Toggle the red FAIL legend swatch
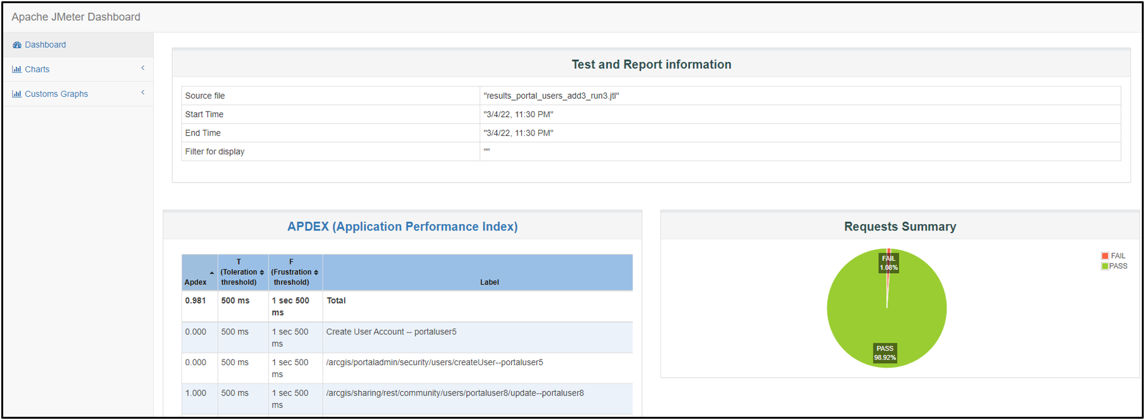Viewport: 1145px width, 420px height. click(1105, 256)
